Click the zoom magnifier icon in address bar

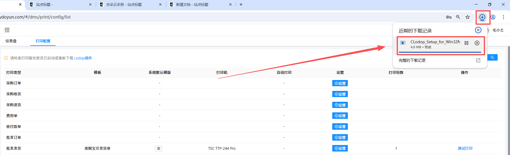pos(458,17)
